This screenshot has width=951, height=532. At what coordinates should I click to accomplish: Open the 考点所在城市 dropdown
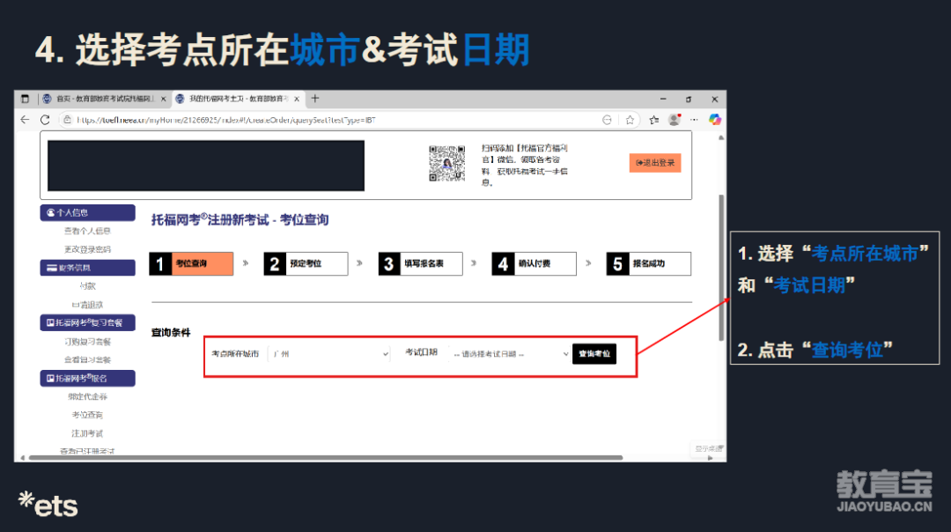(x=329, y=354)
